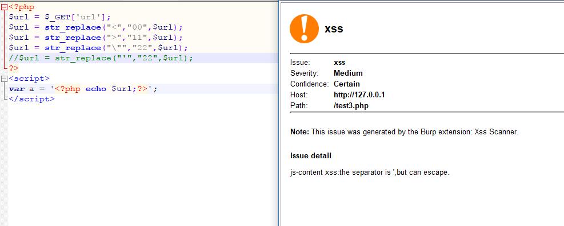Click the str_replace line replacing ">" with "11"
This screenshot has height=226, width=564.
click(96, 38)
